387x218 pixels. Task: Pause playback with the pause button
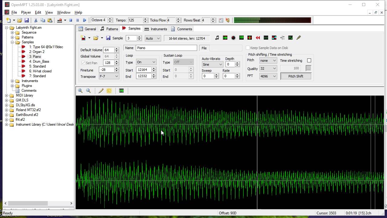[77, 20]
